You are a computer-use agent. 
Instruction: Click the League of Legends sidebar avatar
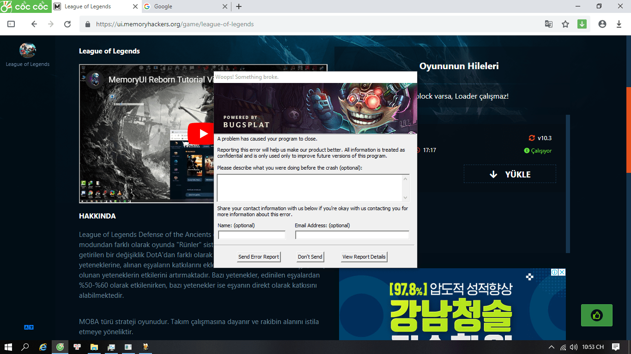tap(28, 50)
